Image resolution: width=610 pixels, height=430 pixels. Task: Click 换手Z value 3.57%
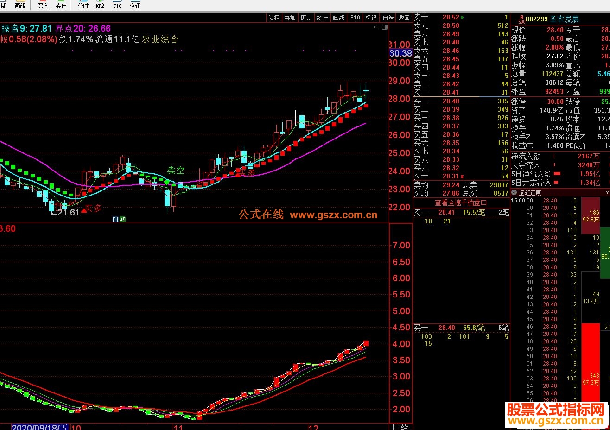point(554,137)
